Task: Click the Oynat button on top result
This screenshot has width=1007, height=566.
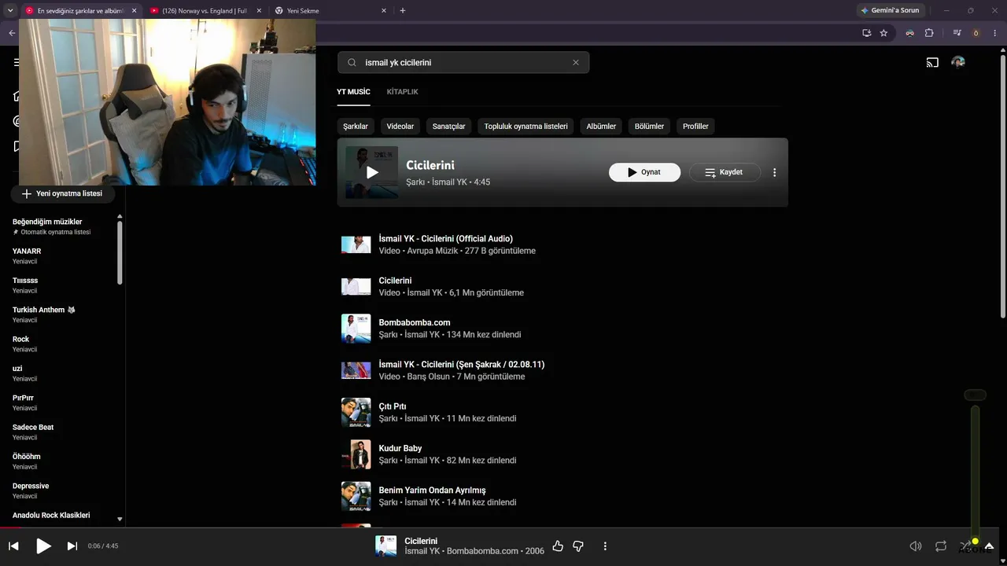Action: (x=644, y=172)
